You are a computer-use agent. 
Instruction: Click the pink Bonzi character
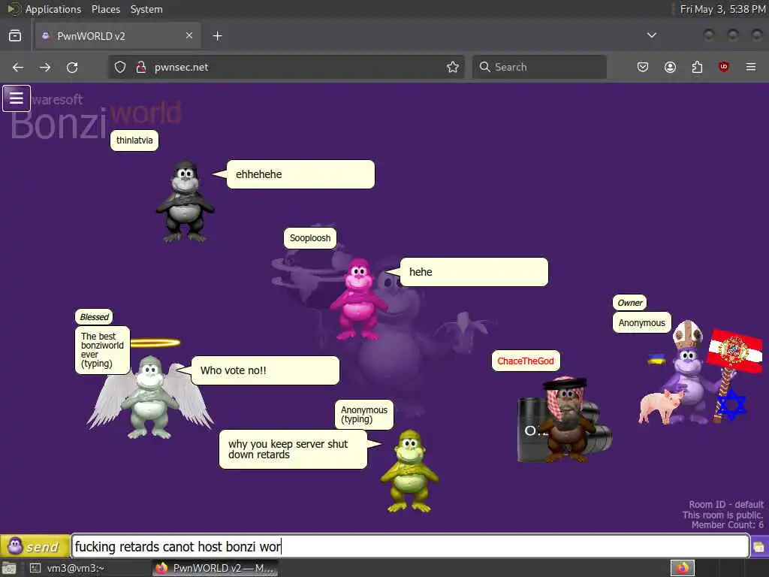pyautogui.click(x=359, y=299)
